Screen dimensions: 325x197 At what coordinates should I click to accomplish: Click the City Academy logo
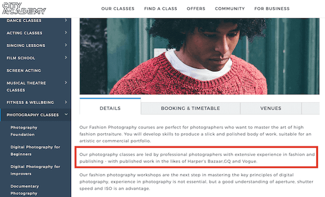(24, 9)
